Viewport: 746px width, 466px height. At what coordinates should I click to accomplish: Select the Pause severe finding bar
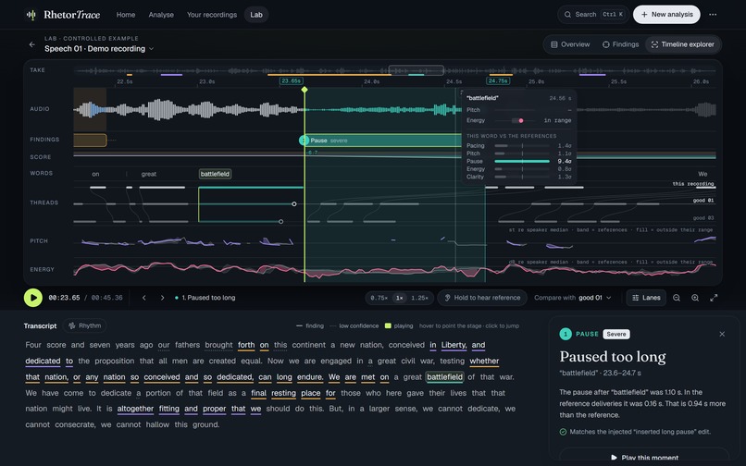click(x=383, y=141)
